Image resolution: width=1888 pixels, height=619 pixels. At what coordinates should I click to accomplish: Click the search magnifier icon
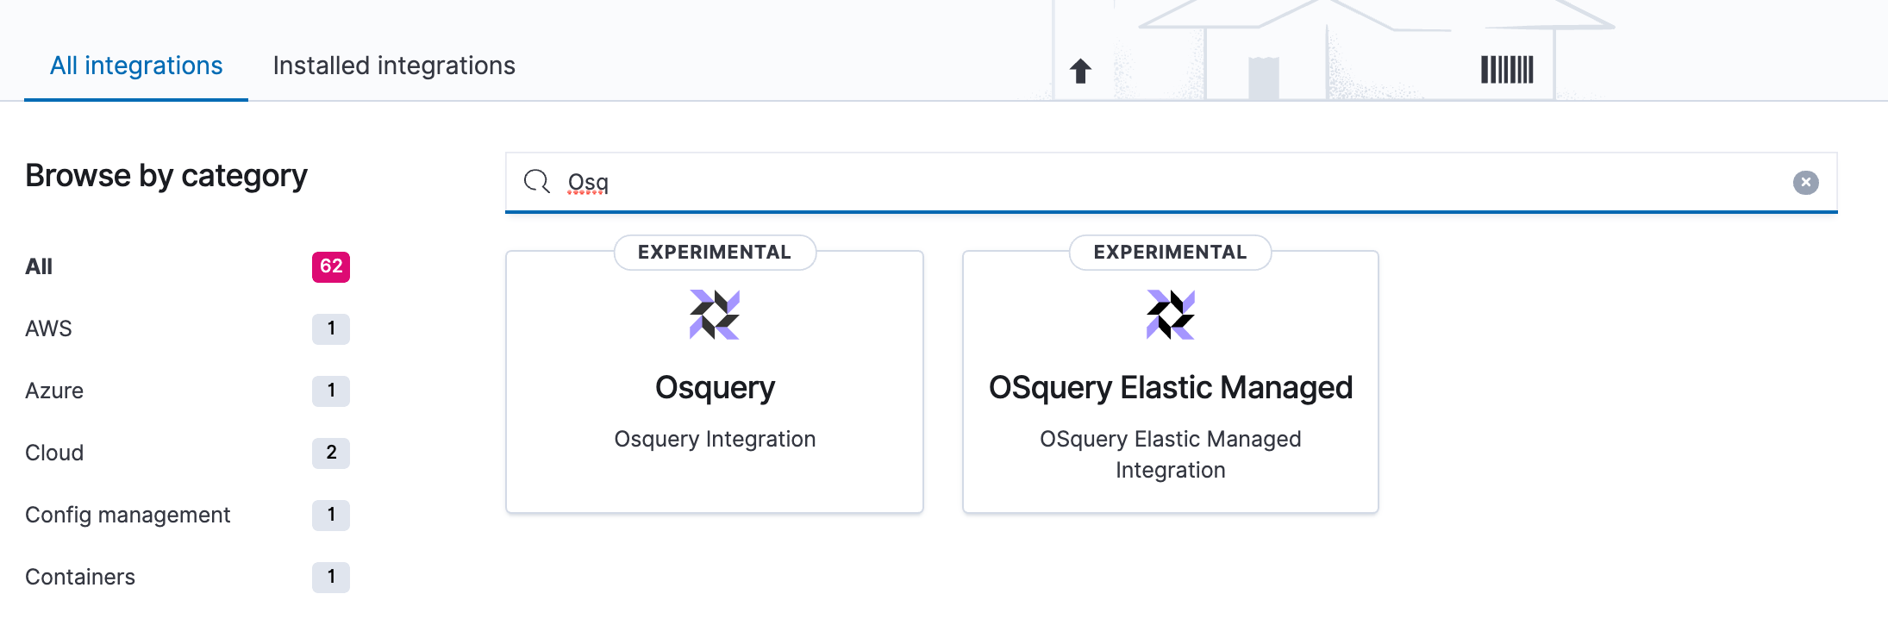click(537, 182)
